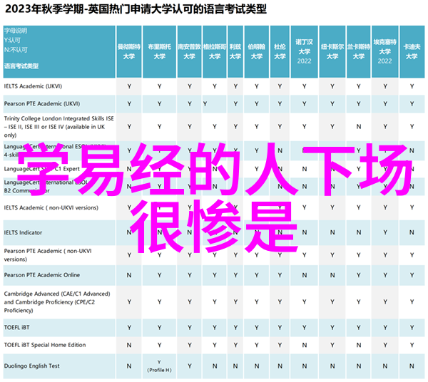Select IELTS Academic (UKVI)'s Y under 曼彻斯特大学
The height and width of the screenshot is (382, 428).
(x=129, y=86)
